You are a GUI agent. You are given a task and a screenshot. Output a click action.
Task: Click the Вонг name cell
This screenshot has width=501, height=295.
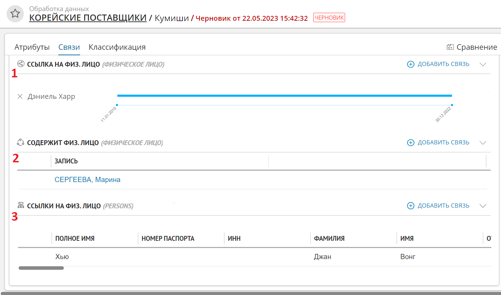click(408, 257)
